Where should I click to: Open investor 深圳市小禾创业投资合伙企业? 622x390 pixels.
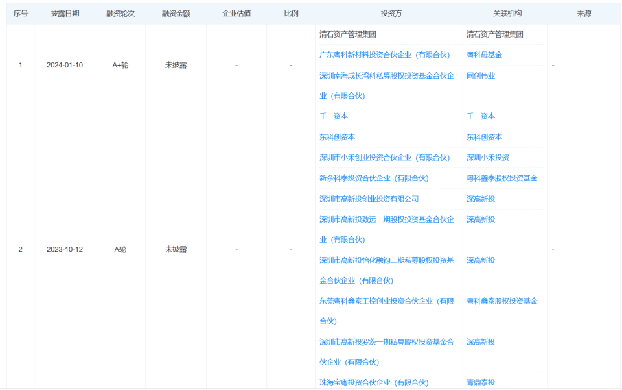tap(384, 158)
